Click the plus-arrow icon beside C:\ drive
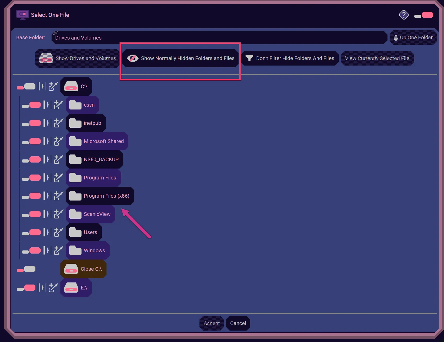This screenshot has height=342, width=444. pos(53,86)
